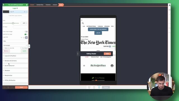Click the settings gear in green header bar

27,5
